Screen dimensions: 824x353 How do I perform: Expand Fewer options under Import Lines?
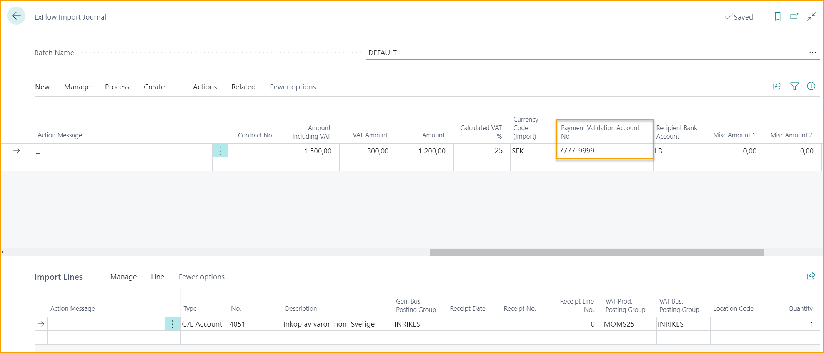201,277
